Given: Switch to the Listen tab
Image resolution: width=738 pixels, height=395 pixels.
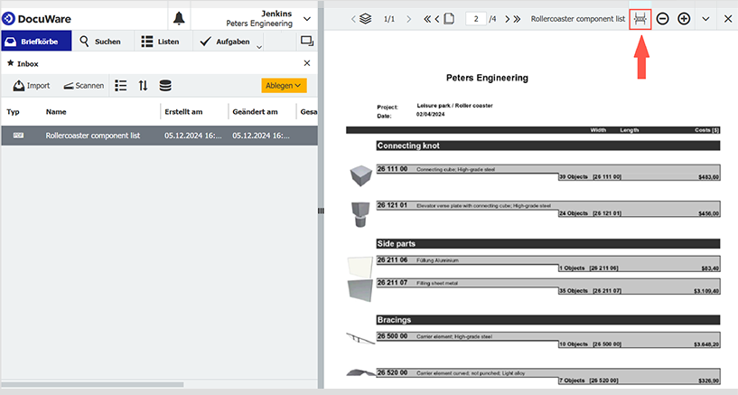Looking at the screenshot, I should [x=161, y=42].
